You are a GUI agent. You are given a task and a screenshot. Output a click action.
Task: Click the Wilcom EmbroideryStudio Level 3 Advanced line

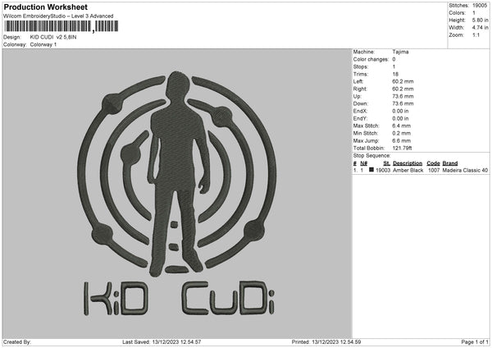click(58, 16)
